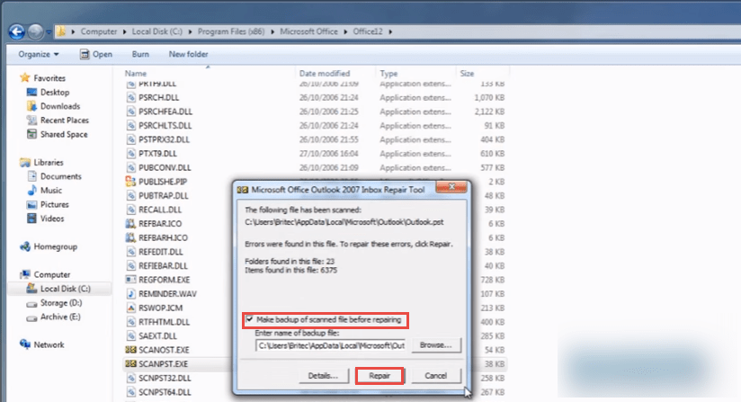Click the Repair button
The image size is (741, 402).
click(x=379, y=376)
